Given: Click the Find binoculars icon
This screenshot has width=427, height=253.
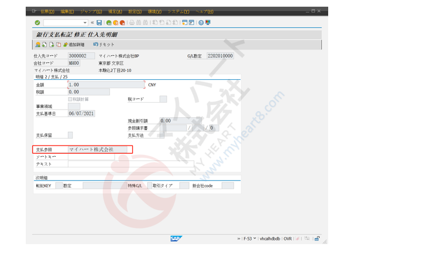Looking at the screenshot, I should [139, 23].
